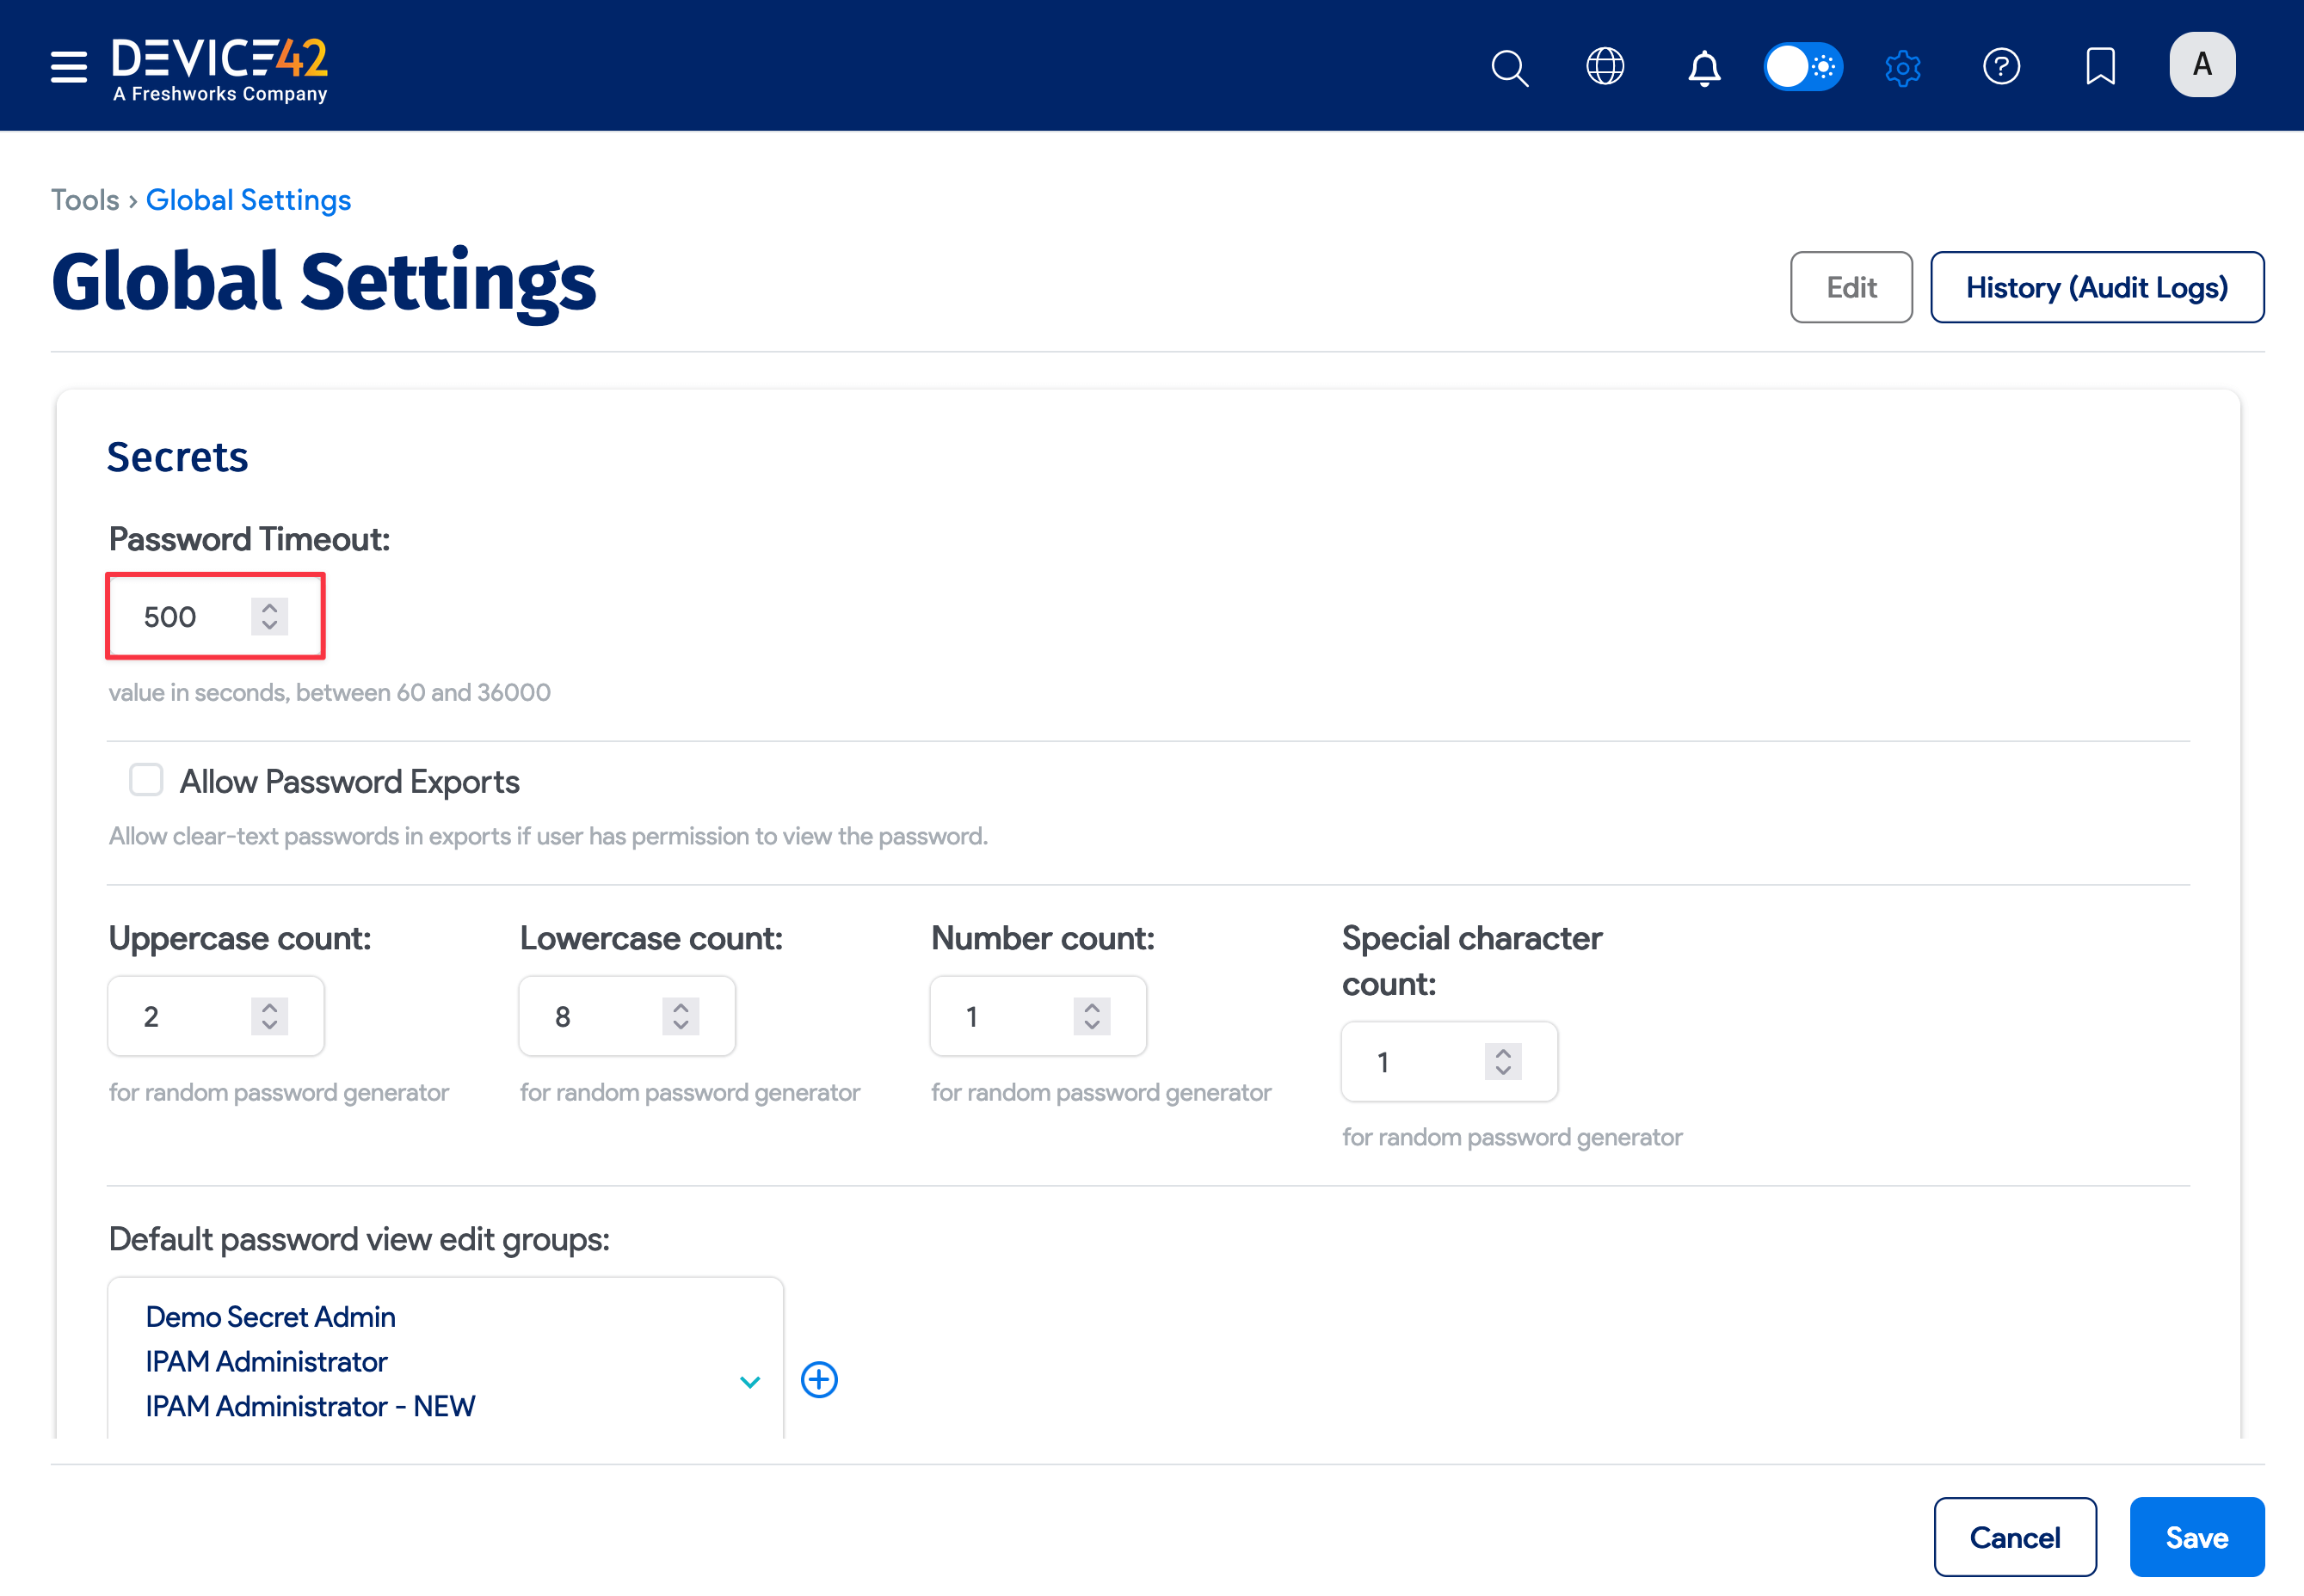
Task: Click the search magnifier icon
Action: click(x=1509, y=68)
